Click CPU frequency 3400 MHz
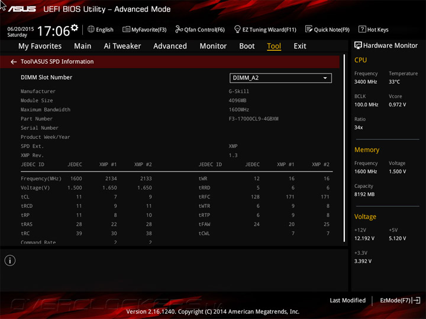The height and width of the screenshot is (319, 426). [366, 82]
